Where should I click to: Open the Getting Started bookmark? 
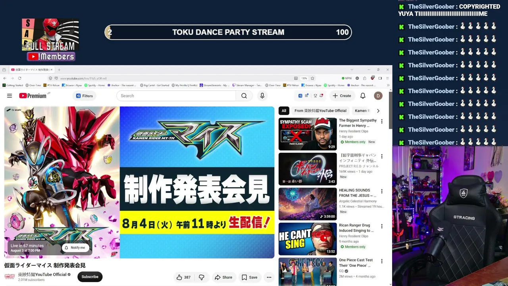pyautogui.click(x=13, y=85)
